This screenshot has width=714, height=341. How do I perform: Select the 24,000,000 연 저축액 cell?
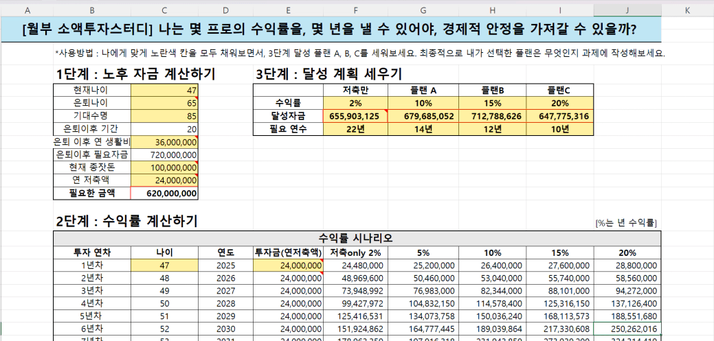point(164,180)
